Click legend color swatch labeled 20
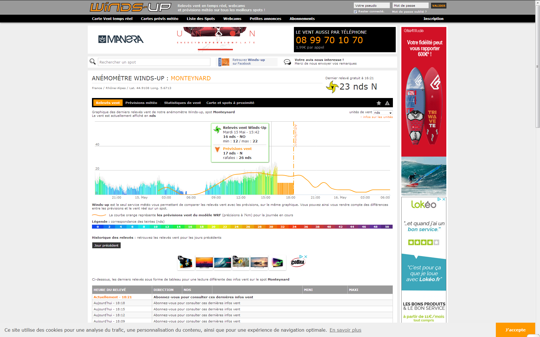The image size is (540, 337). pyautogui.click(x=213, y=227)
